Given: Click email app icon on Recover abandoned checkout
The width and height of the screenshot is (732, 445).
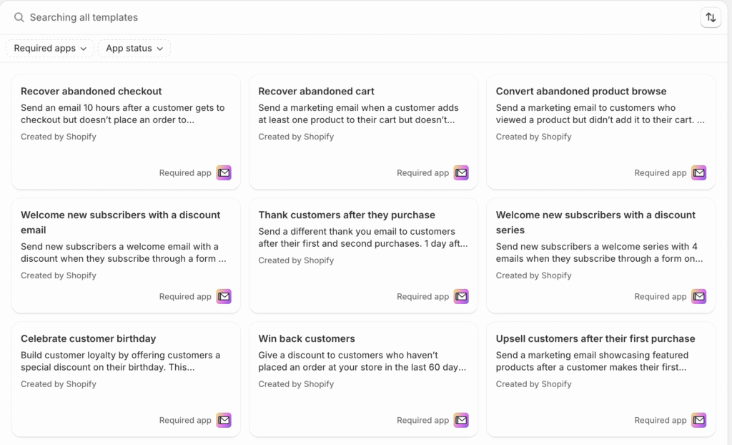Looking at the screenshot, I should click(x=224, y=173).
